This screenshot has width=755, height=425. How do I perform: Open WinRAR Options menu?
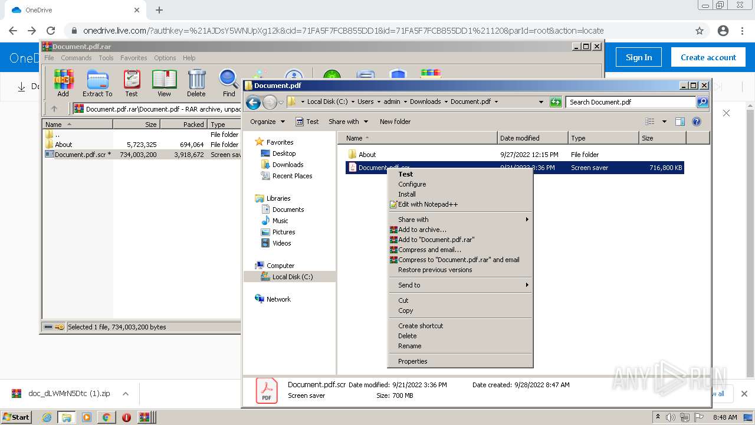coord(165,58)
